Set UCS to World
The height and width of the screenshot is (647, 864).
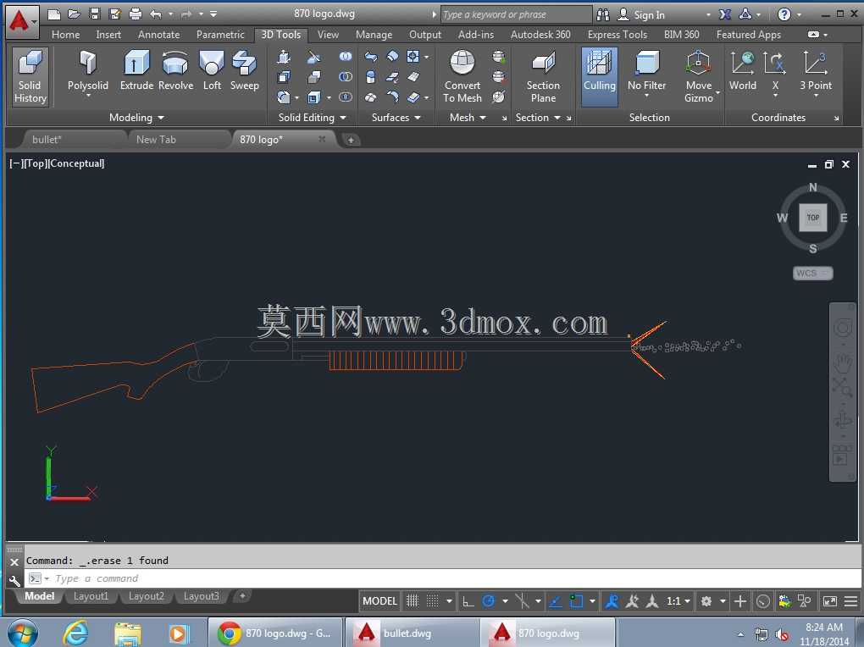pos(742,70)
